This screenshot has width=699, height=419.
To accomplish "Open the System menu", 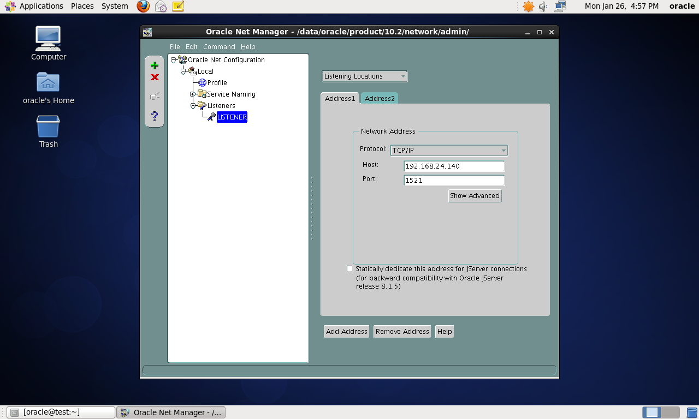I will (x=115, y=6).
